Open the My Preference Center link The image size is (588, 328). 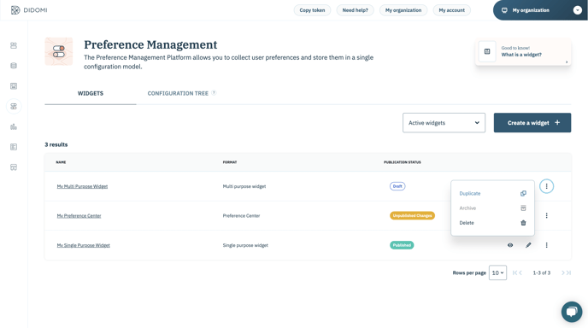point(79,215)
